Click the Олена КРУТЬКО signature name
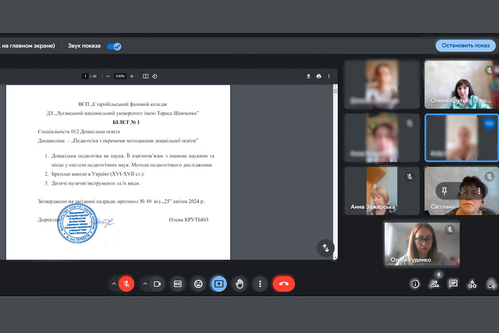499x333 pixels. 189,220
